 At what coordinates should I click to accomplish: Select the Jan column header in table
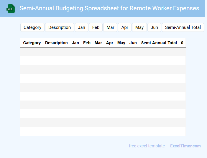[x=75, y=43]
